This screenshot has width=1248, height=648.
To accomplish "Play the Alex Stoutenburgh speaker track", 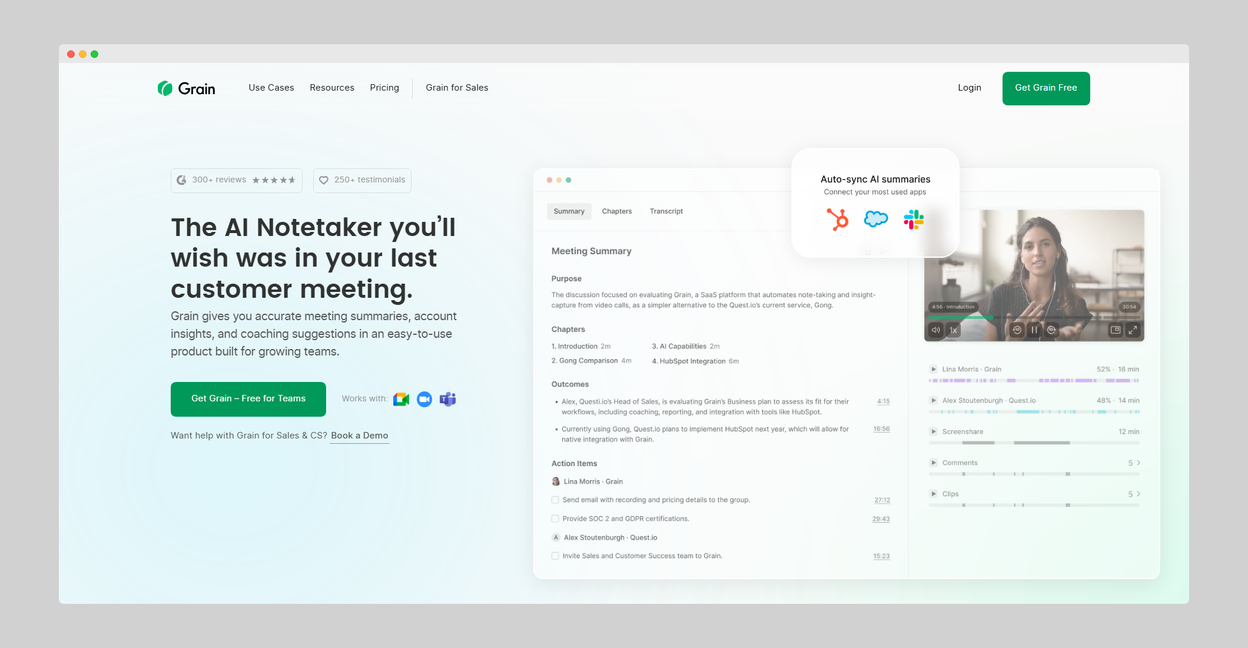I will [934, 401].
